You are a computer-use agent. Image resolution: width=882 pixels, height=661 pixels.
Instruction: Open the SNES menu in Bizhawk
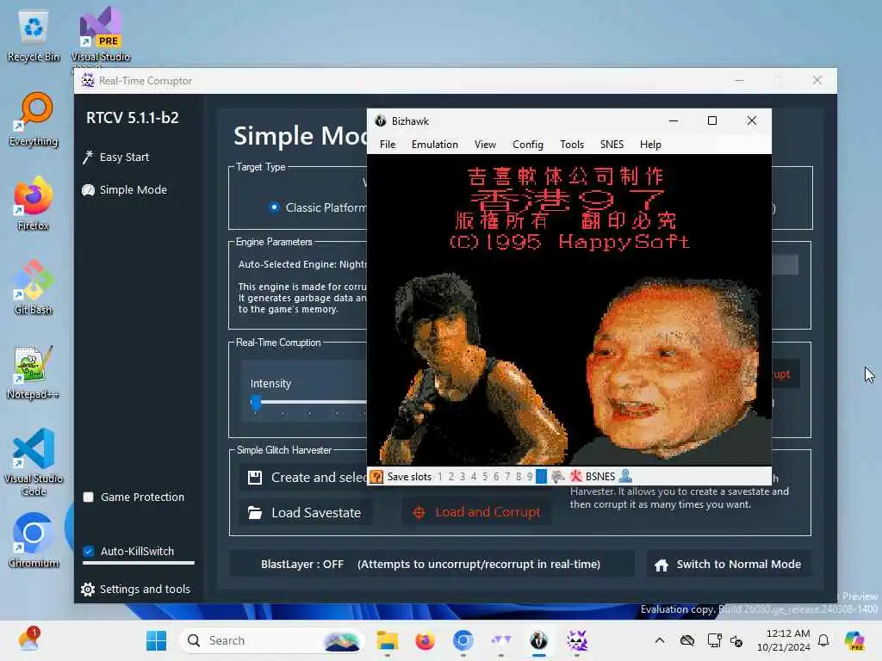click(x=612, y=145)
